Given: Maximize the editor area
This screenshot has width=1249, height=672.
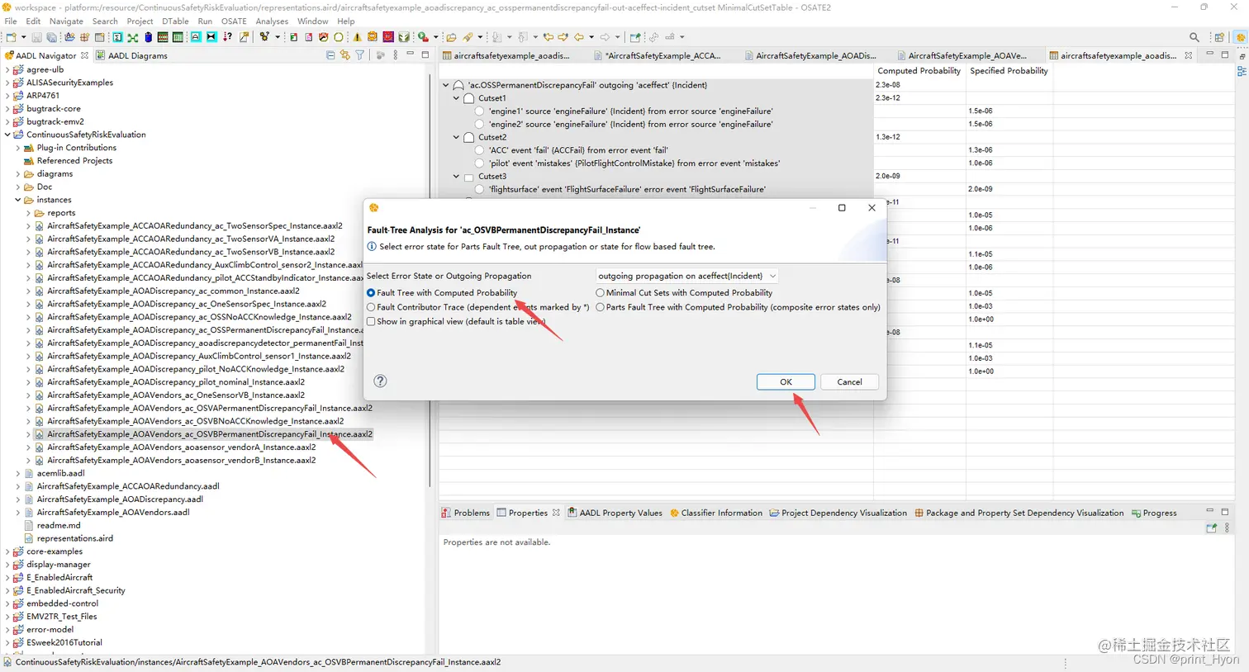Looking at the screenshot, I should tap(1225, 54).
